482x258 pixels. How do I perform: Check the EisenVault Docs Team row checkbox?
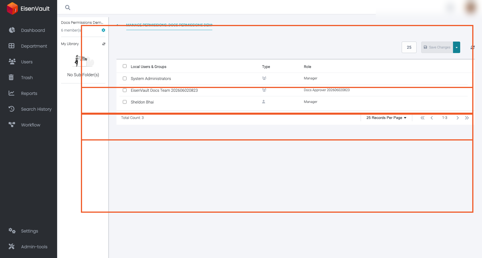point(125,90)
